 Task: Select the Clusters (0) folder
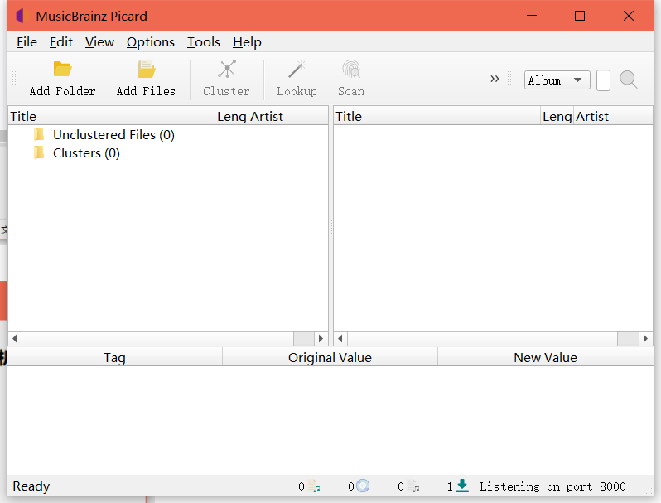86,153
